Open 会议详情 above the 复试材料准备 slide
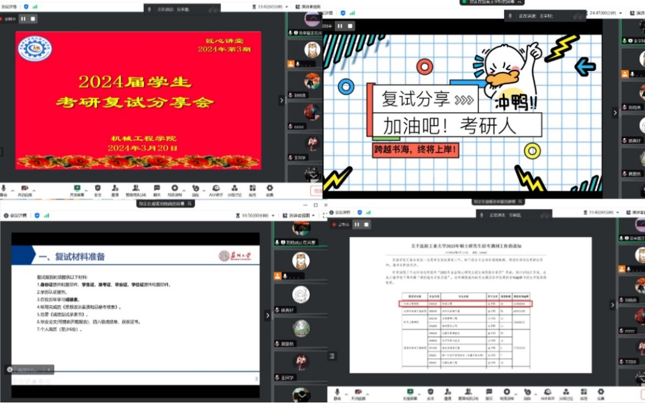The width and height of the screenshot is (645, 403). pyautogui.click(x=15, y=215)
